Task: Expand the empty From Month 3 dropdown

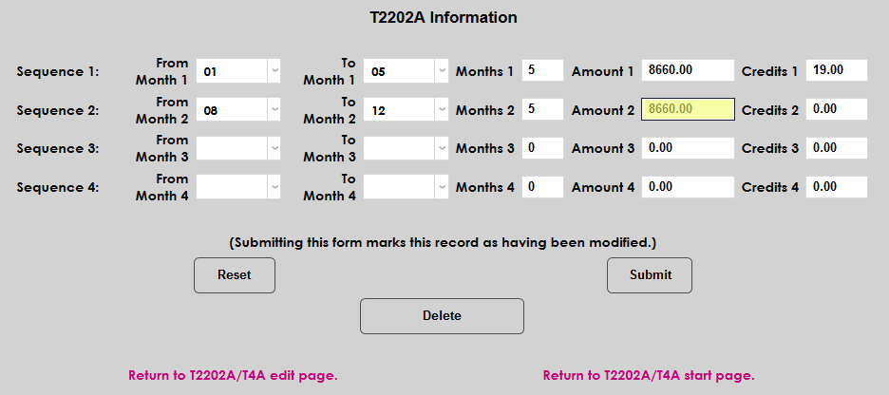Action: (238, 148)
